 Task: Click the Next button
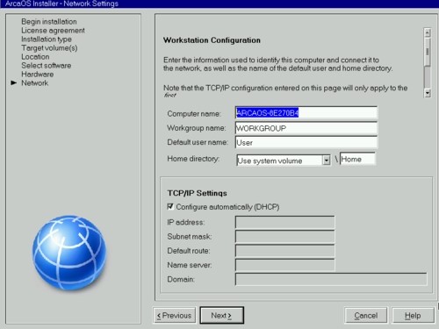(221, 315)
